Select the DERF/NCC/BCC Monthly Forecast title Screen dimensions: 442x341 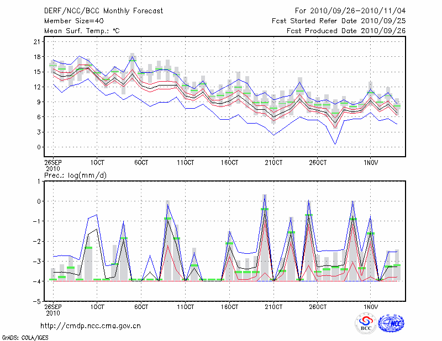(103, 11)
